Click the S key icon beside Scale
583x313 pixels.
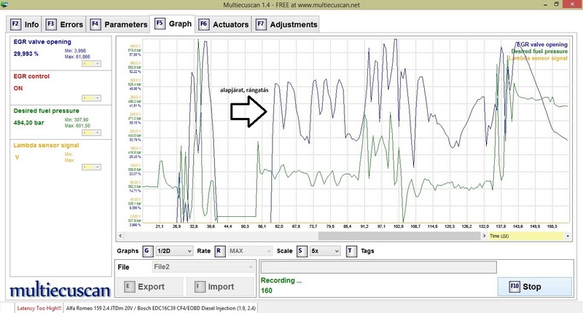[300, 250]
